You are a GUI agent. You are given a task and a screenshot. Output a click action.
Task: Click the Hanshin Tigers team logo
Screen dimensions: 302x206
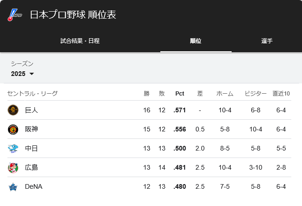(x=13, y=129)
